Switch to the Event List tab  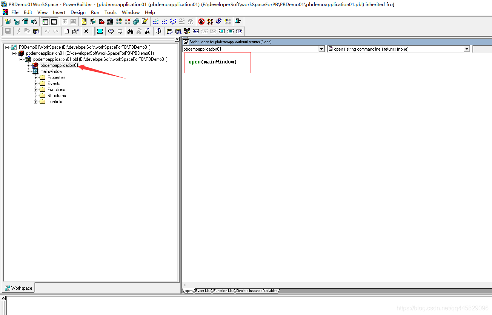point(203,291)
